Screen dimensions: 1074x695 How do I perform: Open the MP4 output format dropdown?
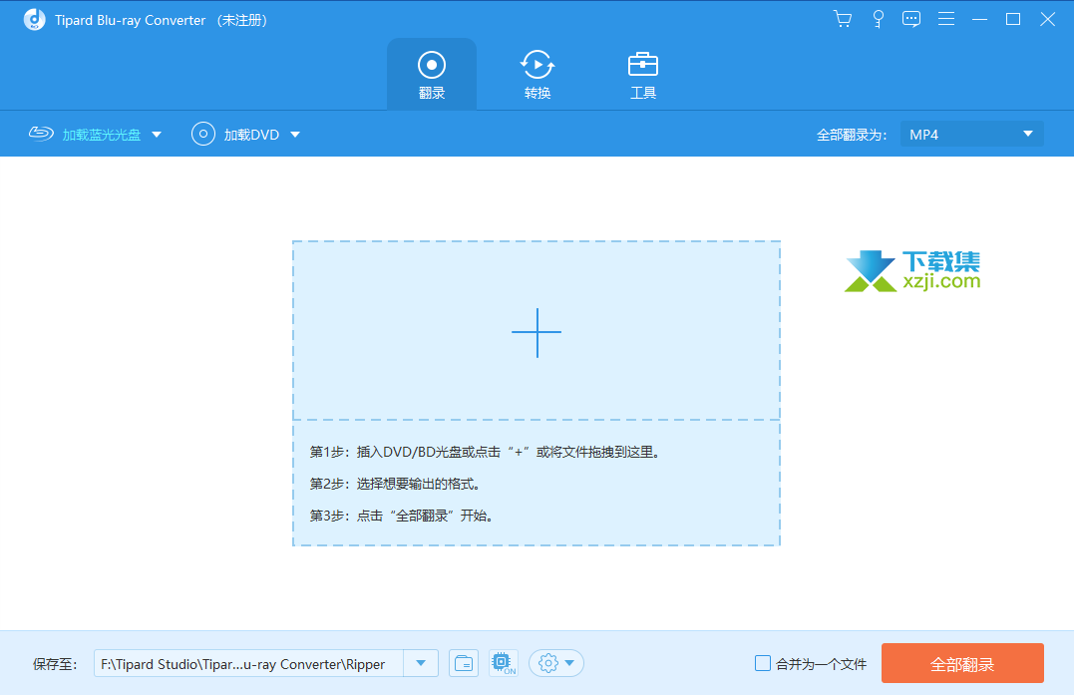pyautogui.click(x=971, y=135)
